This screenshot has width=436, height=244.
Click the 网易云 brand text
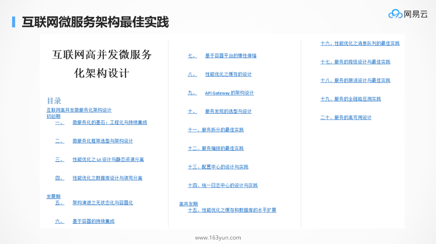tap(416, 14)
